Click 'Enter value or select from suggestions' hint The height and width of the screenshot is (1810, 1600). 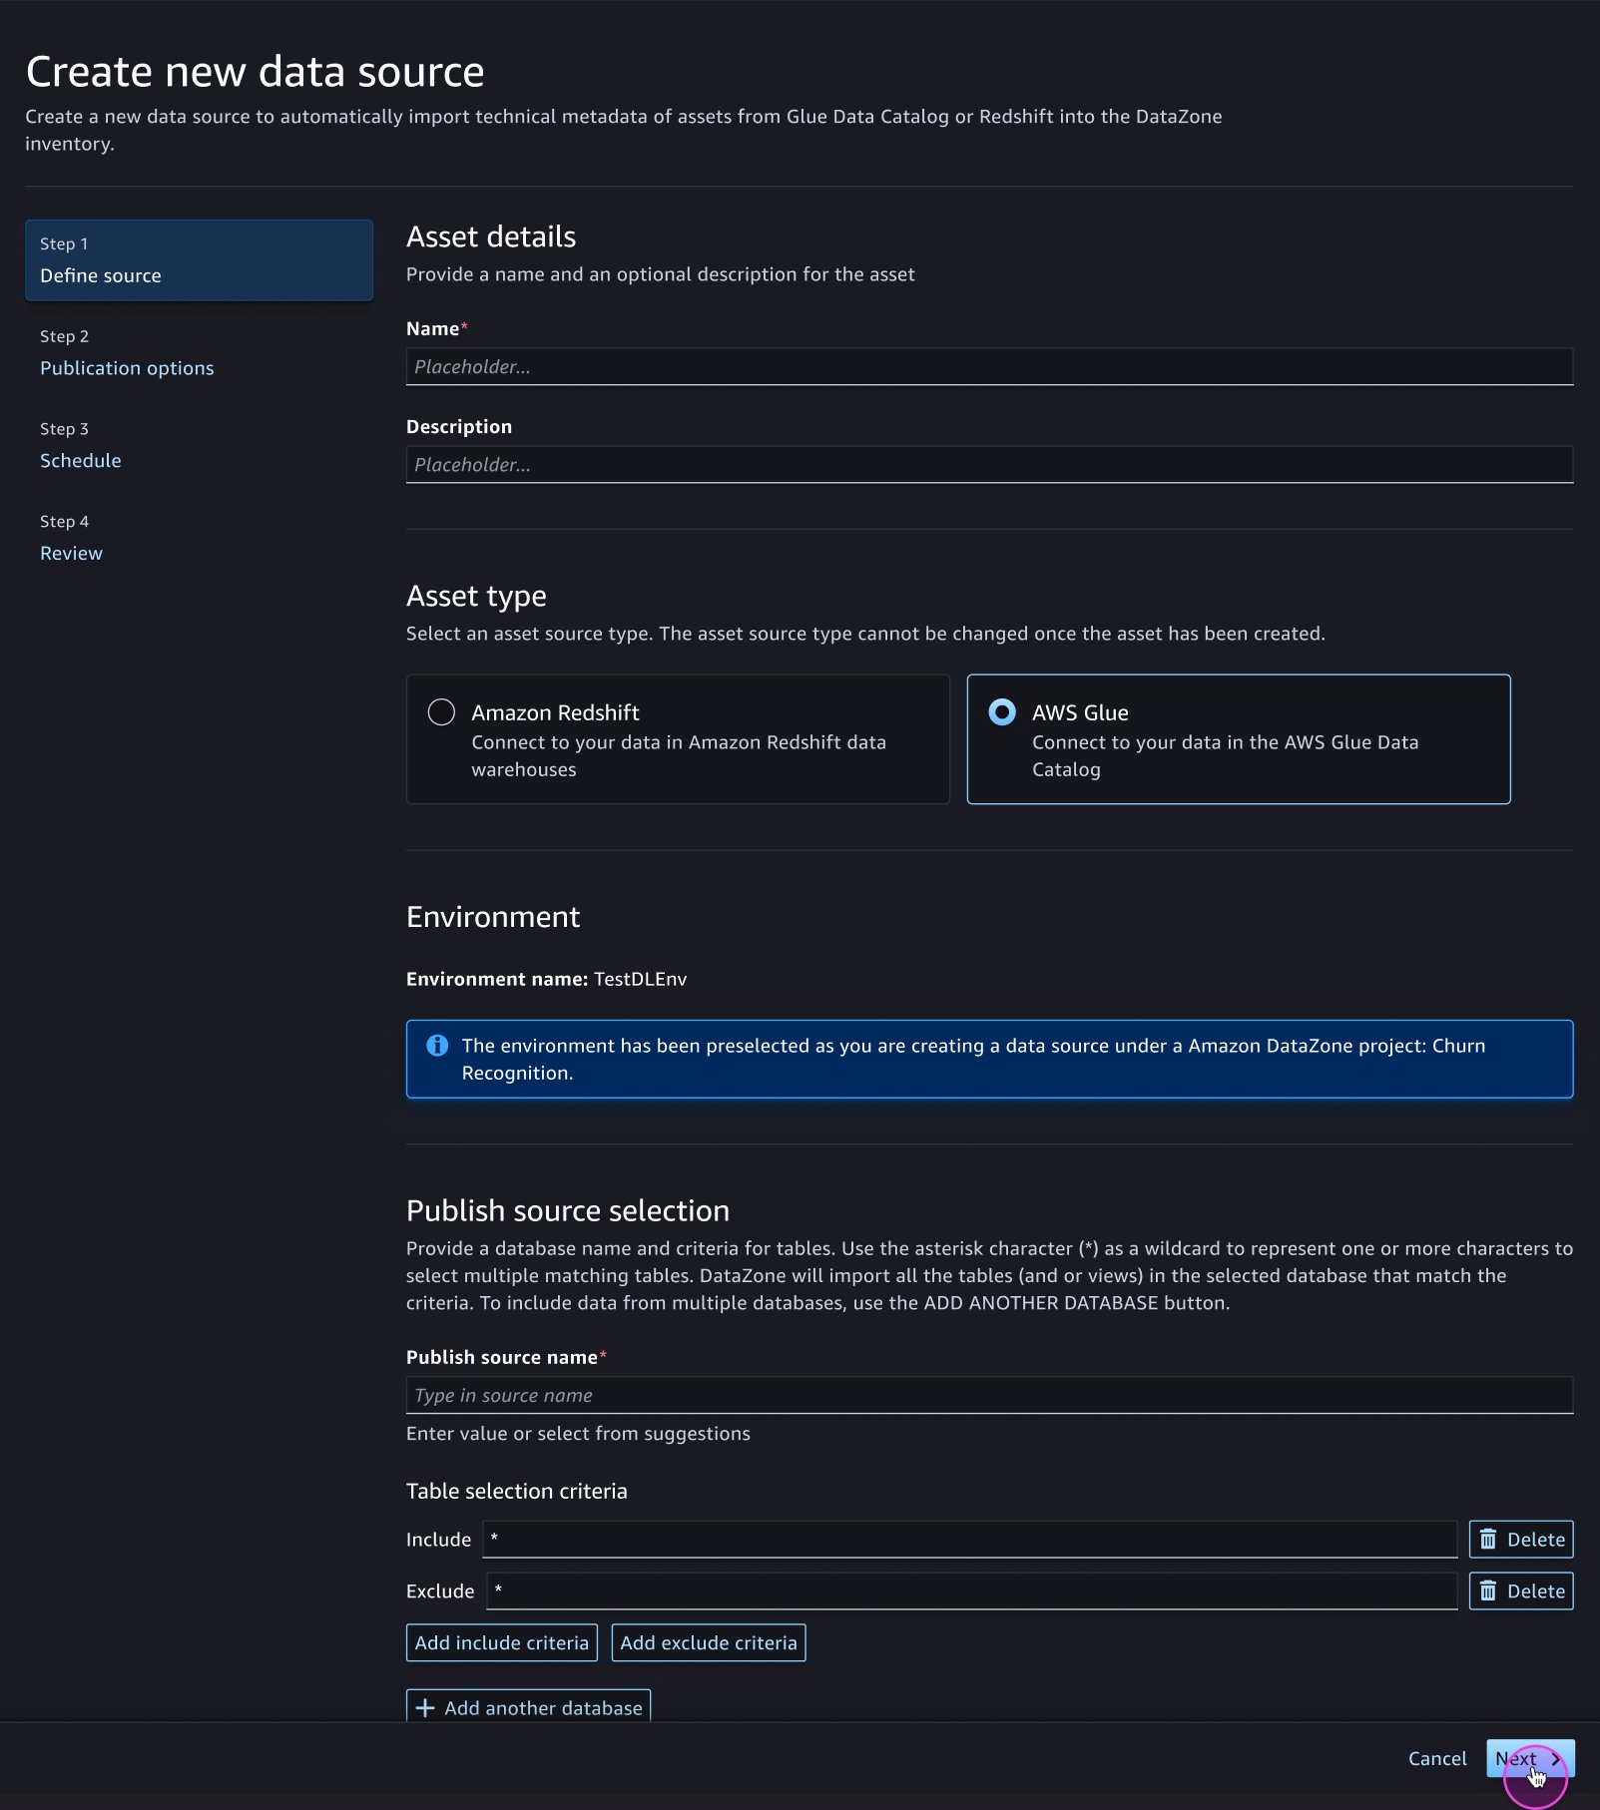[578, 1434]
